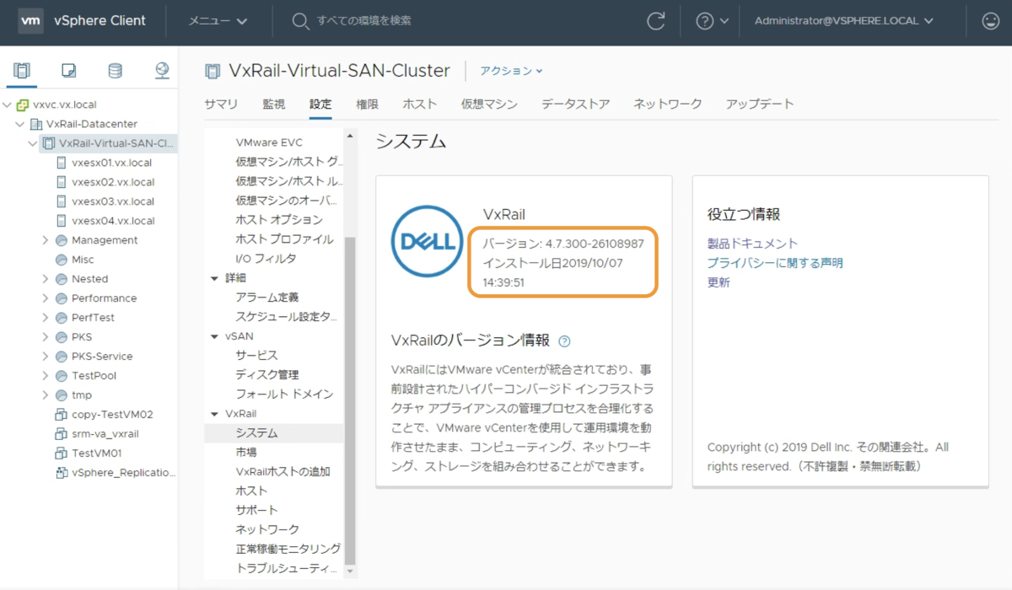Select VxRailホストの追加 setting
This screenshot has width=1012, height=590.
[x=283, y=472]
